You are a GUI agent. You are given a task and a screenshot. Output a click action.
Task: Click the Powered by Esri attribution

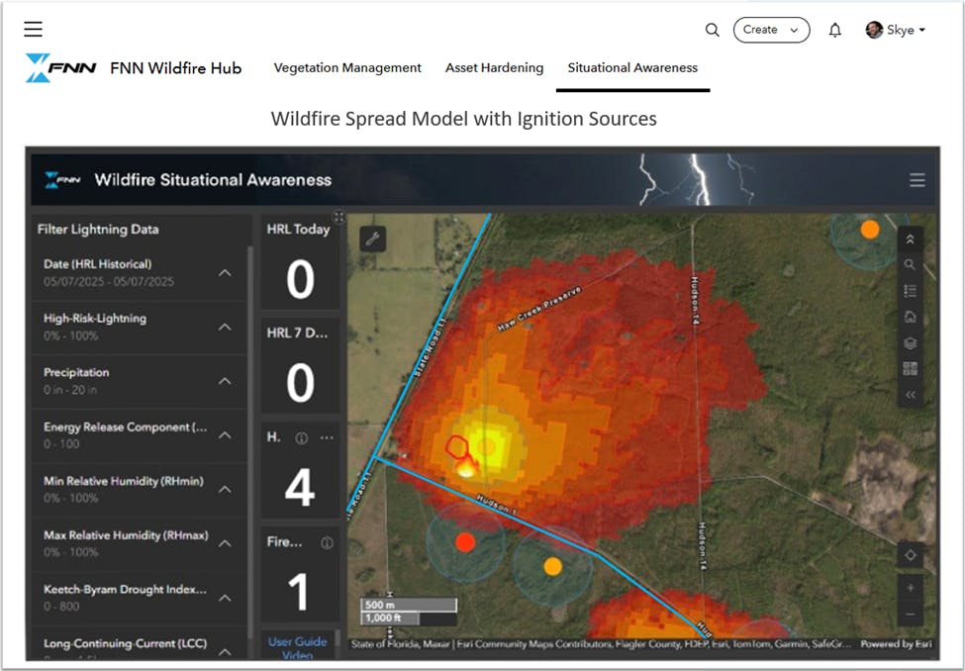pos(896,644)
